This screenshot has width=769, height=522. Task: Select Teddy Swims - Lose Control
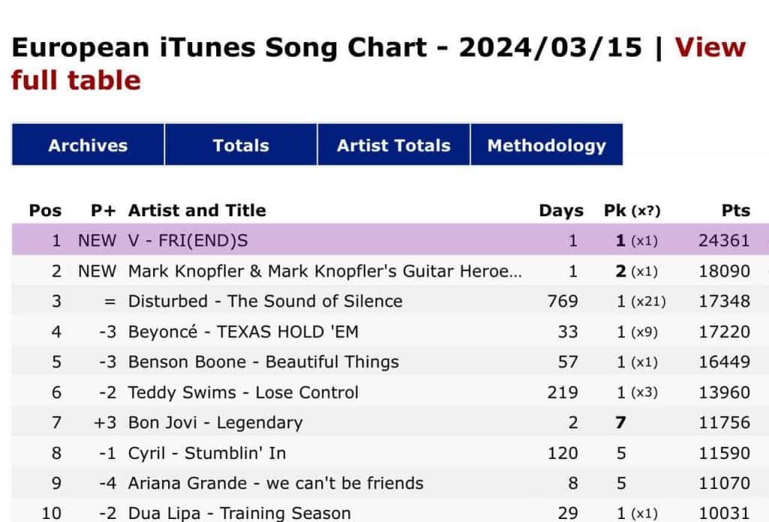pyautogui.click(x=243, y=392)
